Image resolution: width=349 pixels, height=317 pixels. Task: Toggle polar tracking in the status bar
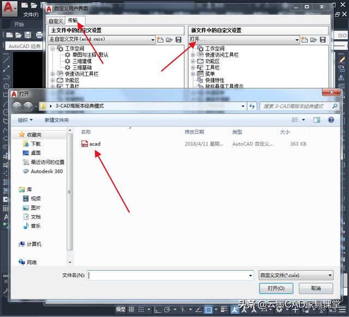pos(167,309)
